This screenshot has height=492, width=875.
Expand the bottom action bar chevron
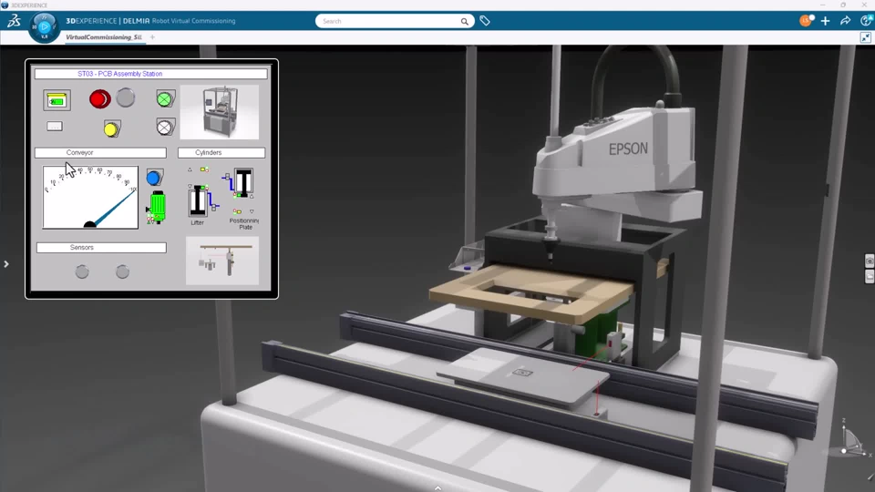click(438, 488)
